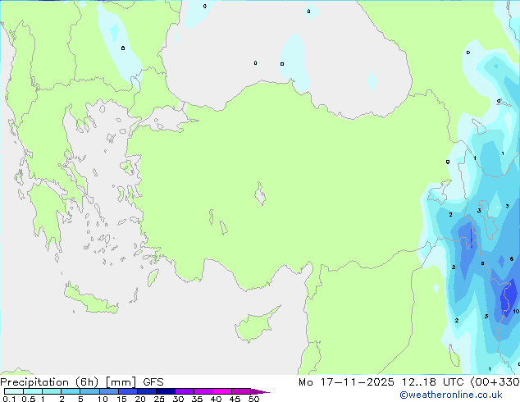This screenshot has width=520, height=402.
Task: Select the legend swatch between 25 and 30
Action: [166, 391]
